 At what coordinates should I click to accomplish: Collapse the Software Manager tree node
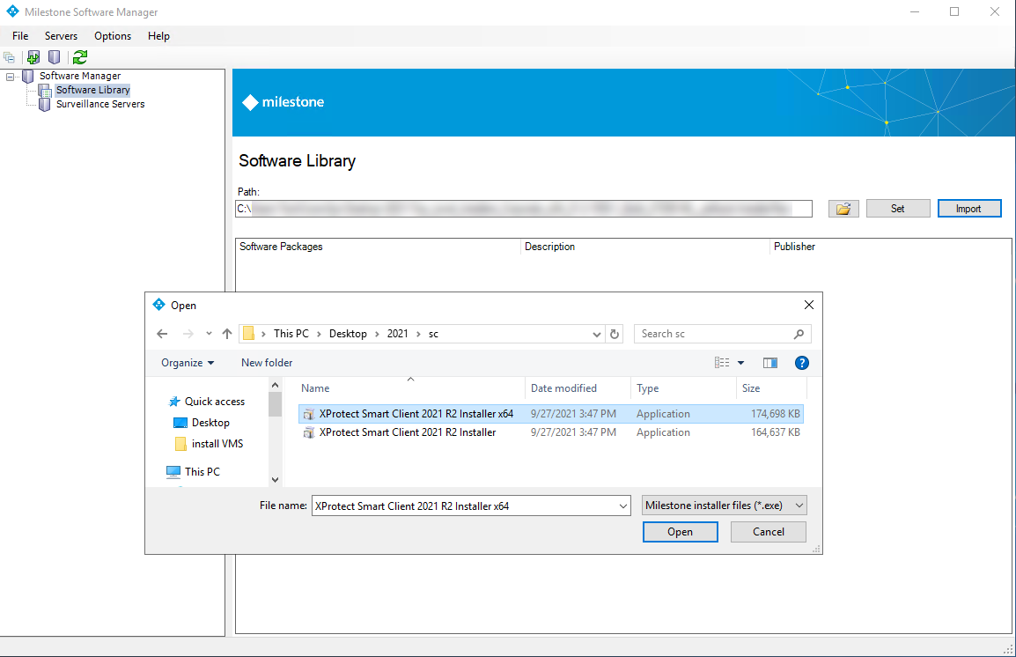(x=11, y=77)
